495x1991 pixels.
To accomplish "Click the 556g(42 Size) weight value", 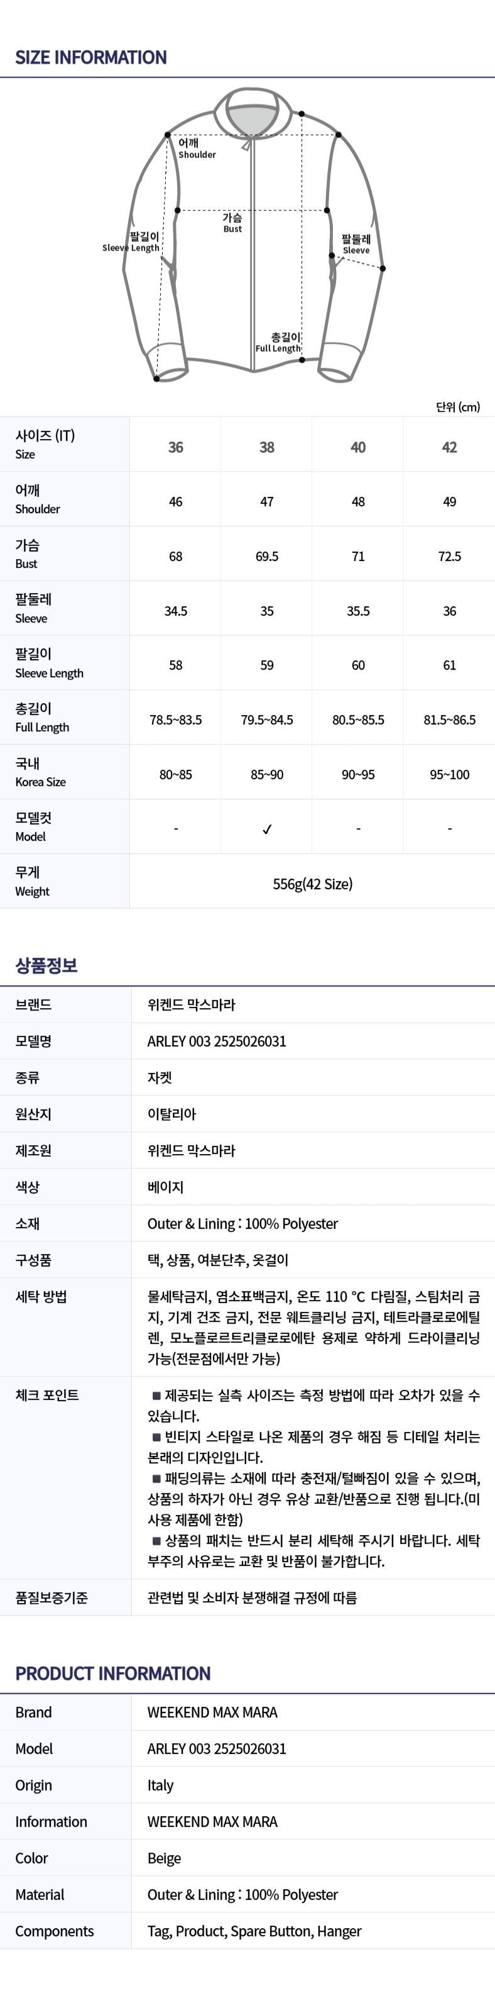I will 312,884.
